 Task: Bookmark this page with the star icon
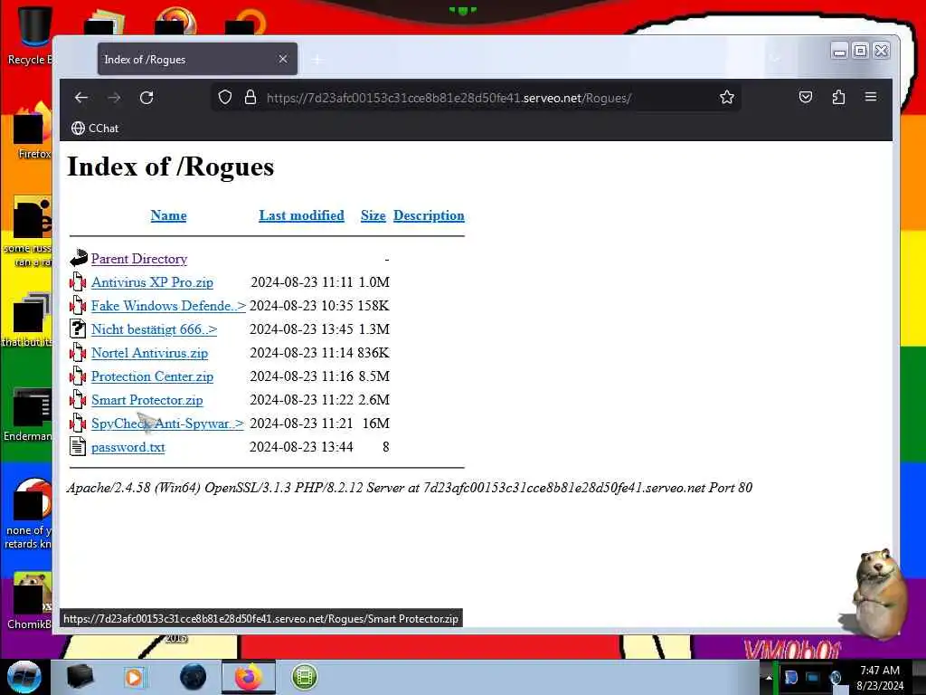pos(727,98)
